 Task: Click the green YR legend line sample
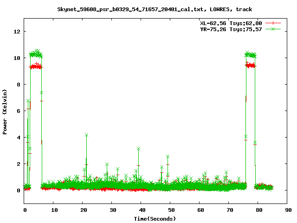point(273,29)
